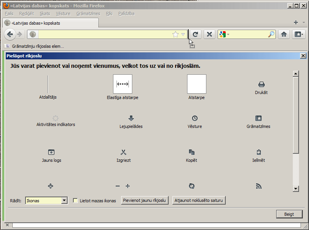Open the list all tabs dropdown arrow
Image resolution: width=309 pixels, height=230 pixels.
click(304, 23)
